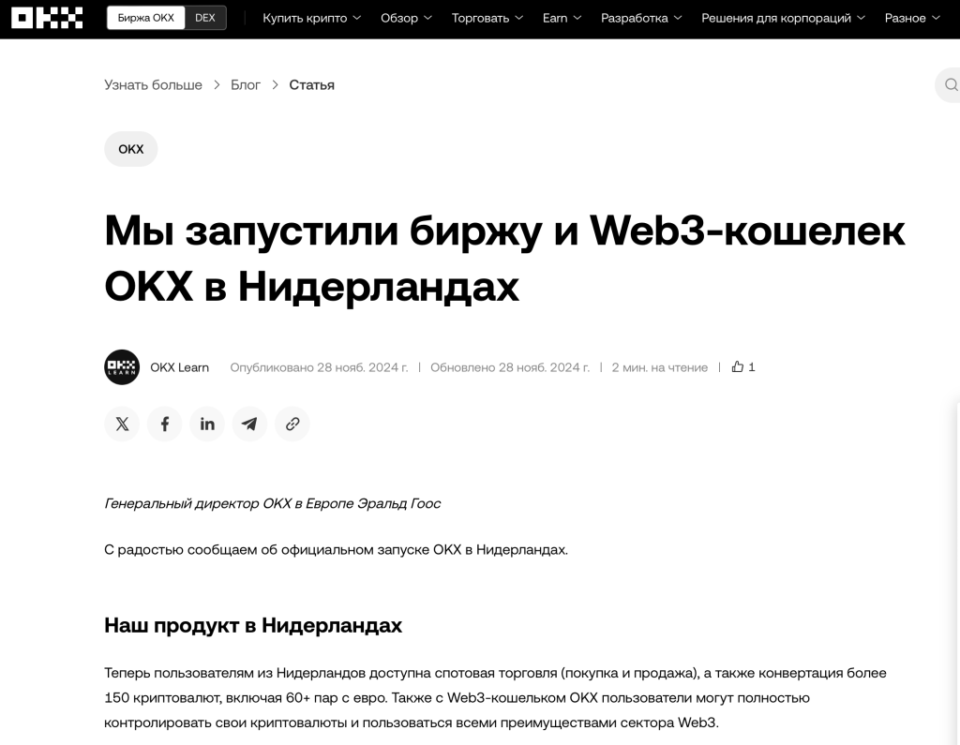Screen dimensions: 960x745
Task: Copy article link with chain icon
Action: [292, 424]
